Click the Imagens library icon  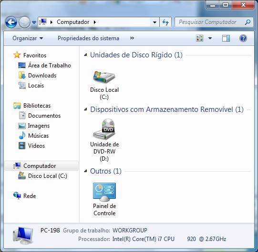[22, 126]
